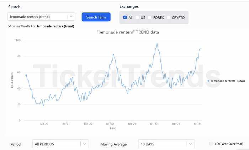Screen dimensions: 249x150
Task: Click the Jan '22 x-axis label
Action: (x=88, y=124)
